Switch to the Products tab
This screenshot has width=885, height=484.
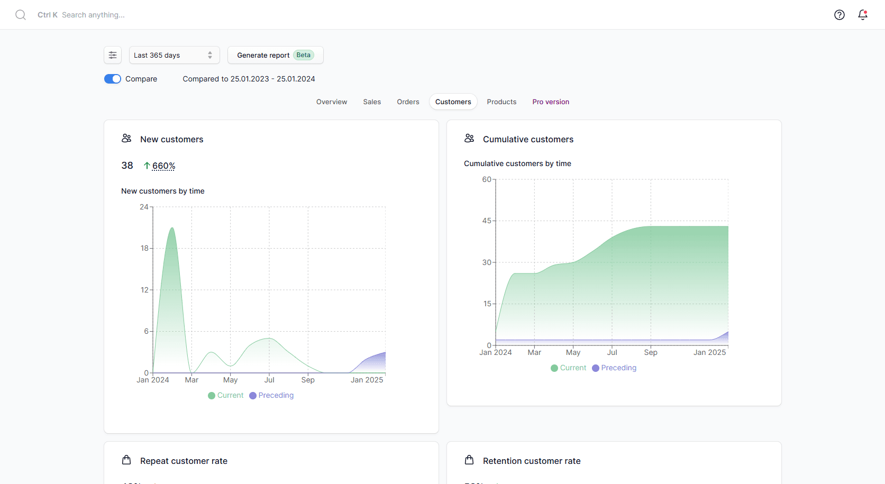(501, 102)
